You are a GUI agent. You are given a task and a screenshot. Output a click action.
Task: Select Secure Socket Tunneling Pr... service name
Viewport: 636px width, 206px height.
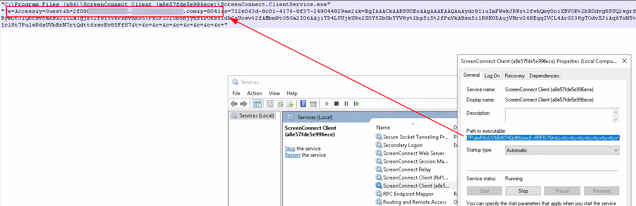416,137
